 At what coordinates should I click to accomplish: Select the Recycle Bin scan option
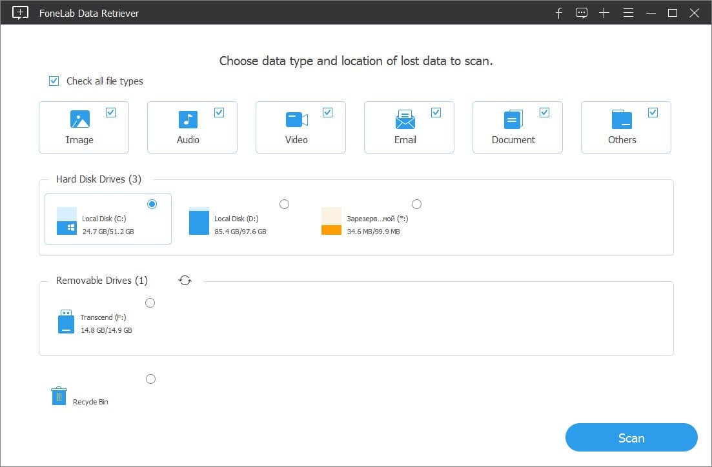point(150,379)
